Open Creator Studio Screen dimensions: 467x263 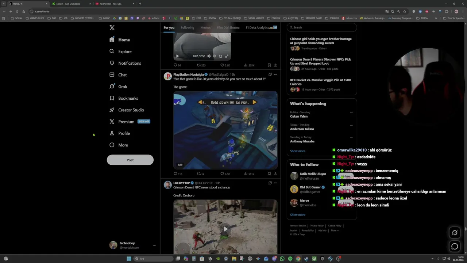click(127, 110)
